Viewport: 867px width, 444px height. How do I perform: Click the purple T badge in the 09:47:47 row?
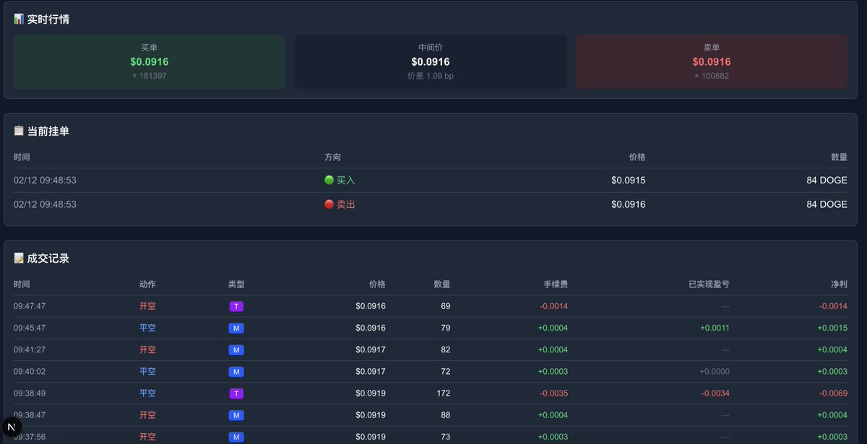tap(236, 306)
